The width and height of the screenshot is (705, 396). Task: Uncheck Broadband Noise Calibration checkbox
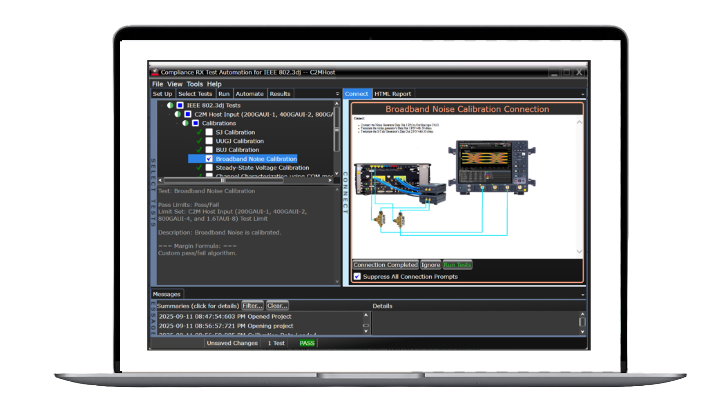tap(209, 159)
